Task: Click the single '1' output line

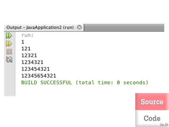Action: 23,42
